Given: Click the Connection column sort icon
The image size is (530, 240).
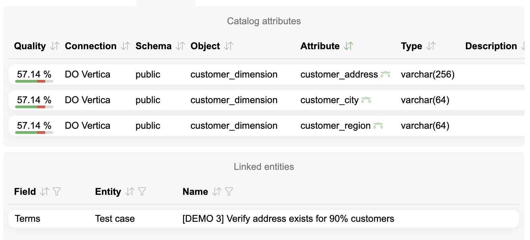Looking at the screenshot, I should click(x=125, y=46).
